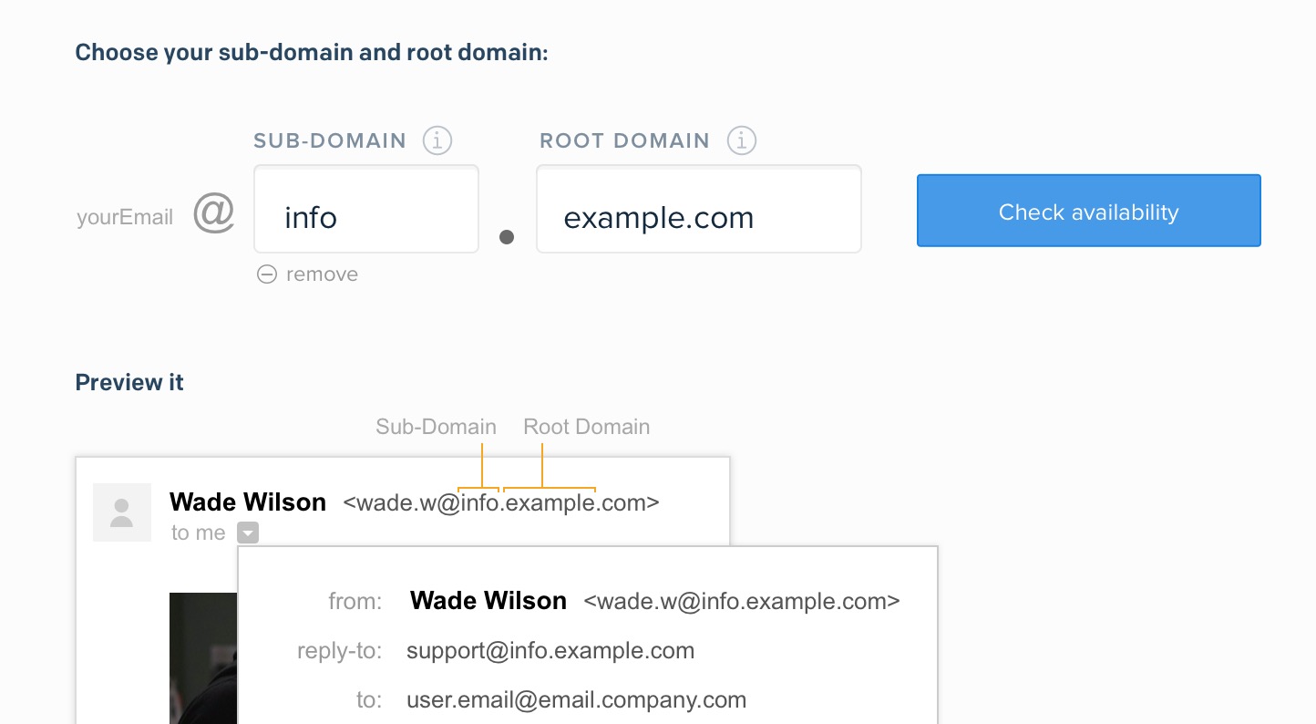Click the reply-to address support@info.example.com
The width and height of the screenshot is (1316, 724).
(550, 651)
